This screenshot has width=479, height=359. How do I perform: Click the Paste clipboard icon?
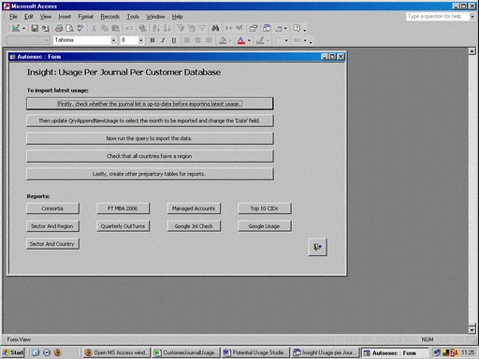115,28
